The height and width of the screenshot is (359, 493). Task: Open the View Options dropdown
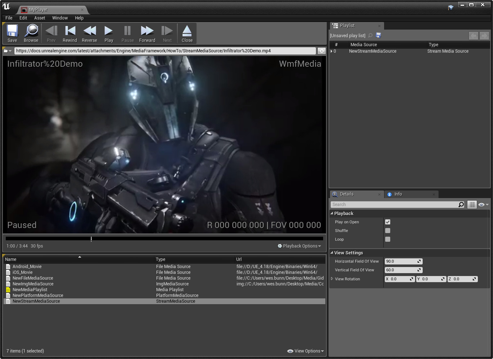click(306, 351)
